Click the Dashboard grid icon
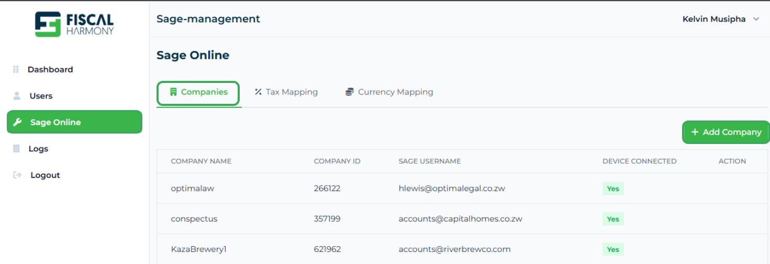This screenshot has height=264, width=770. [x=16, y=69]
